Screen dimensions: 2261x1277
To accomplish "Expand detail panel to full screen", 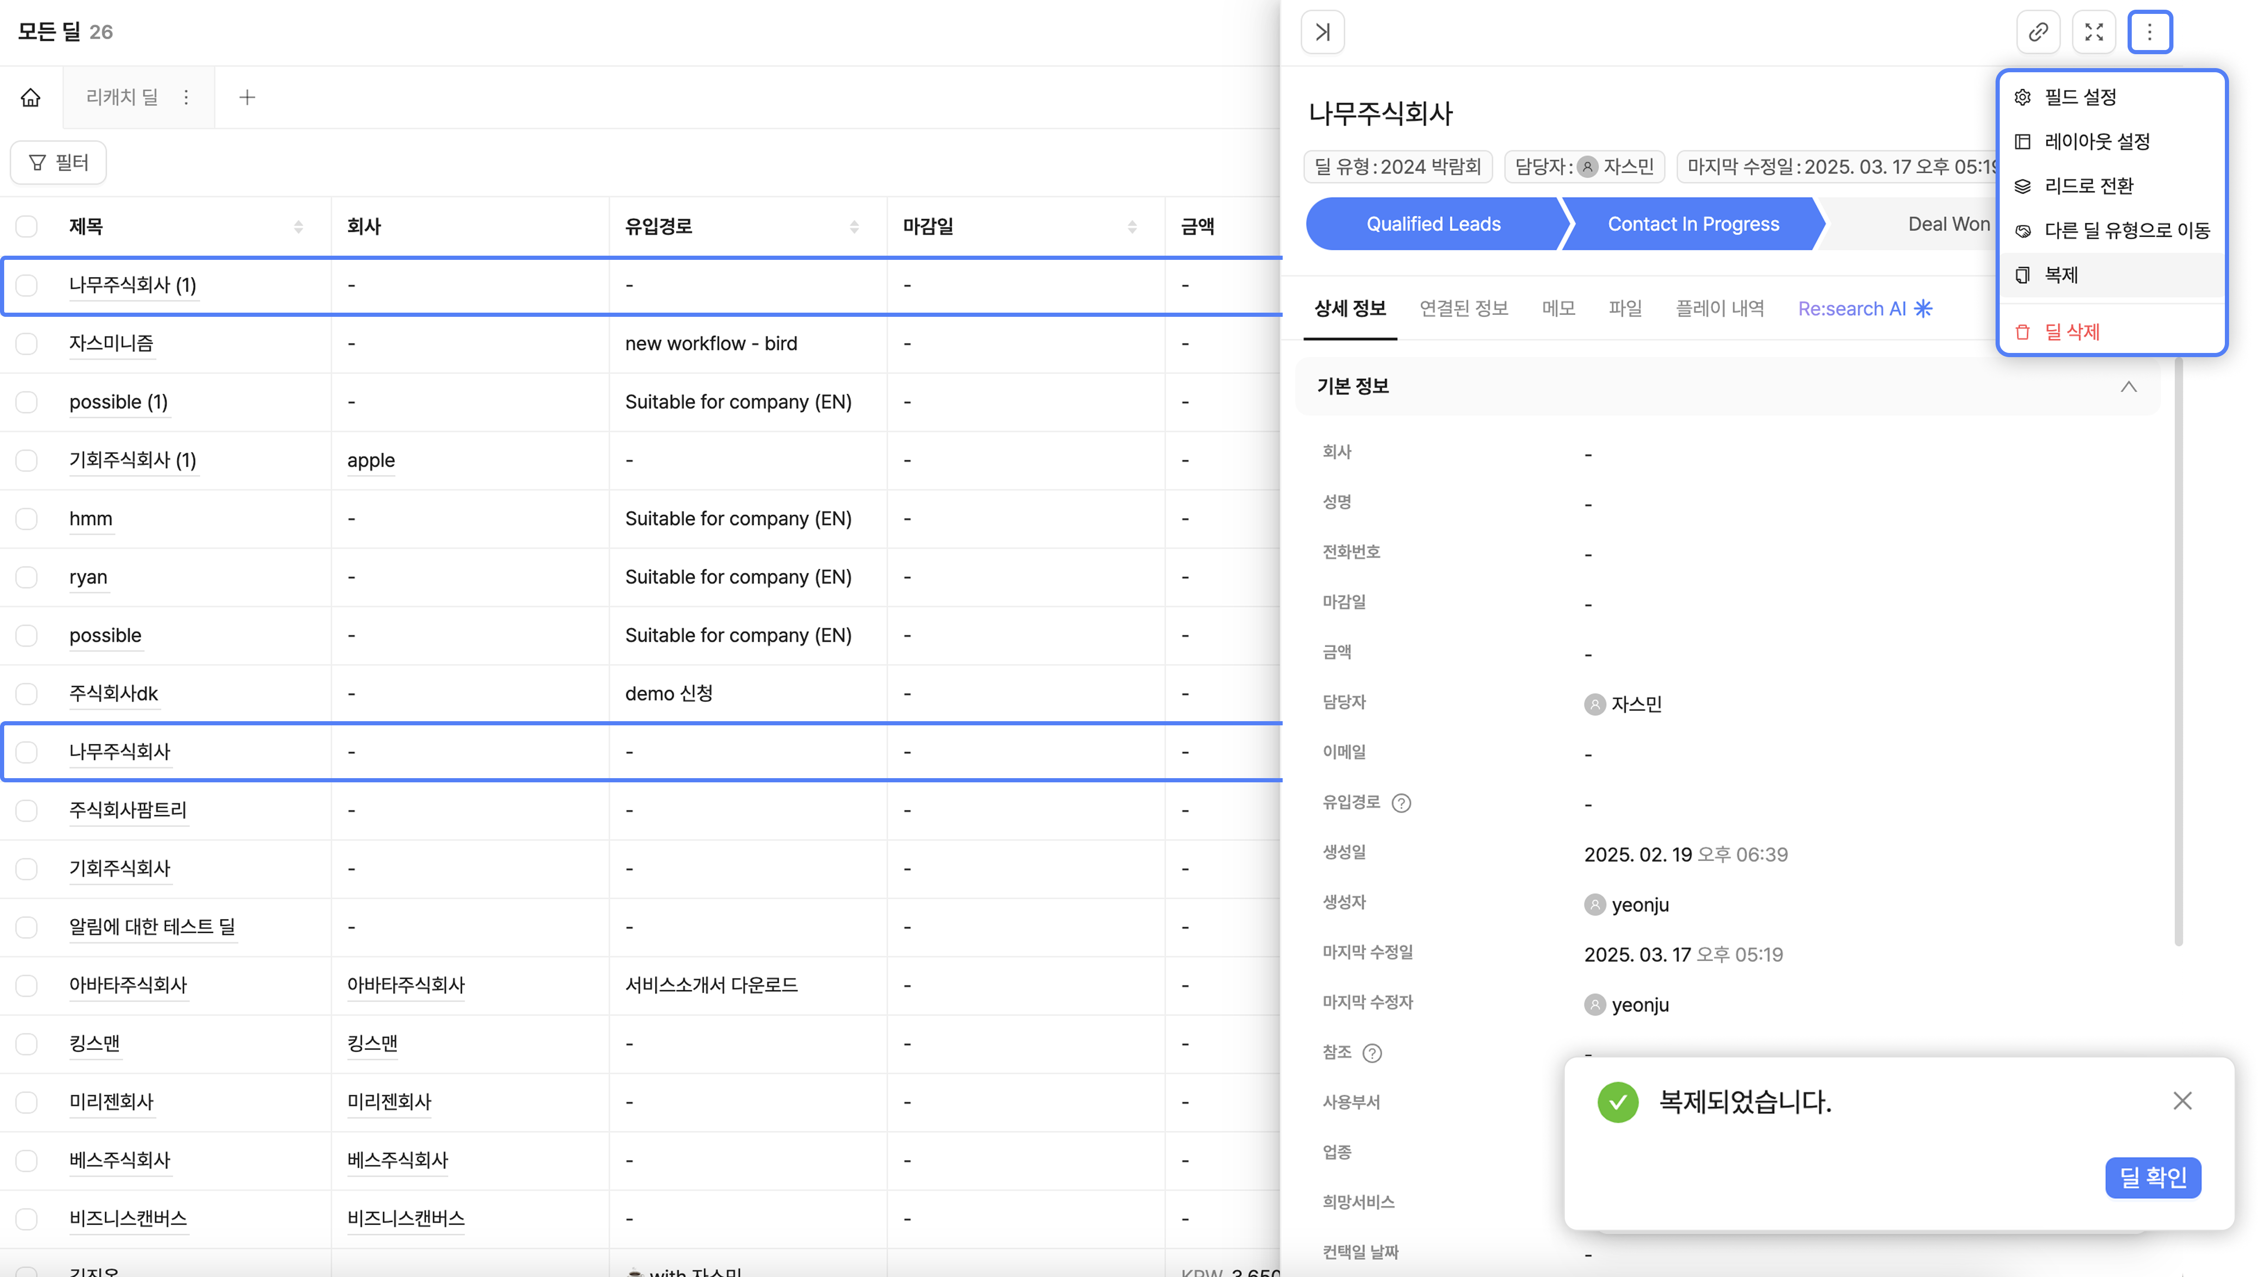I will coord(2093,32).
